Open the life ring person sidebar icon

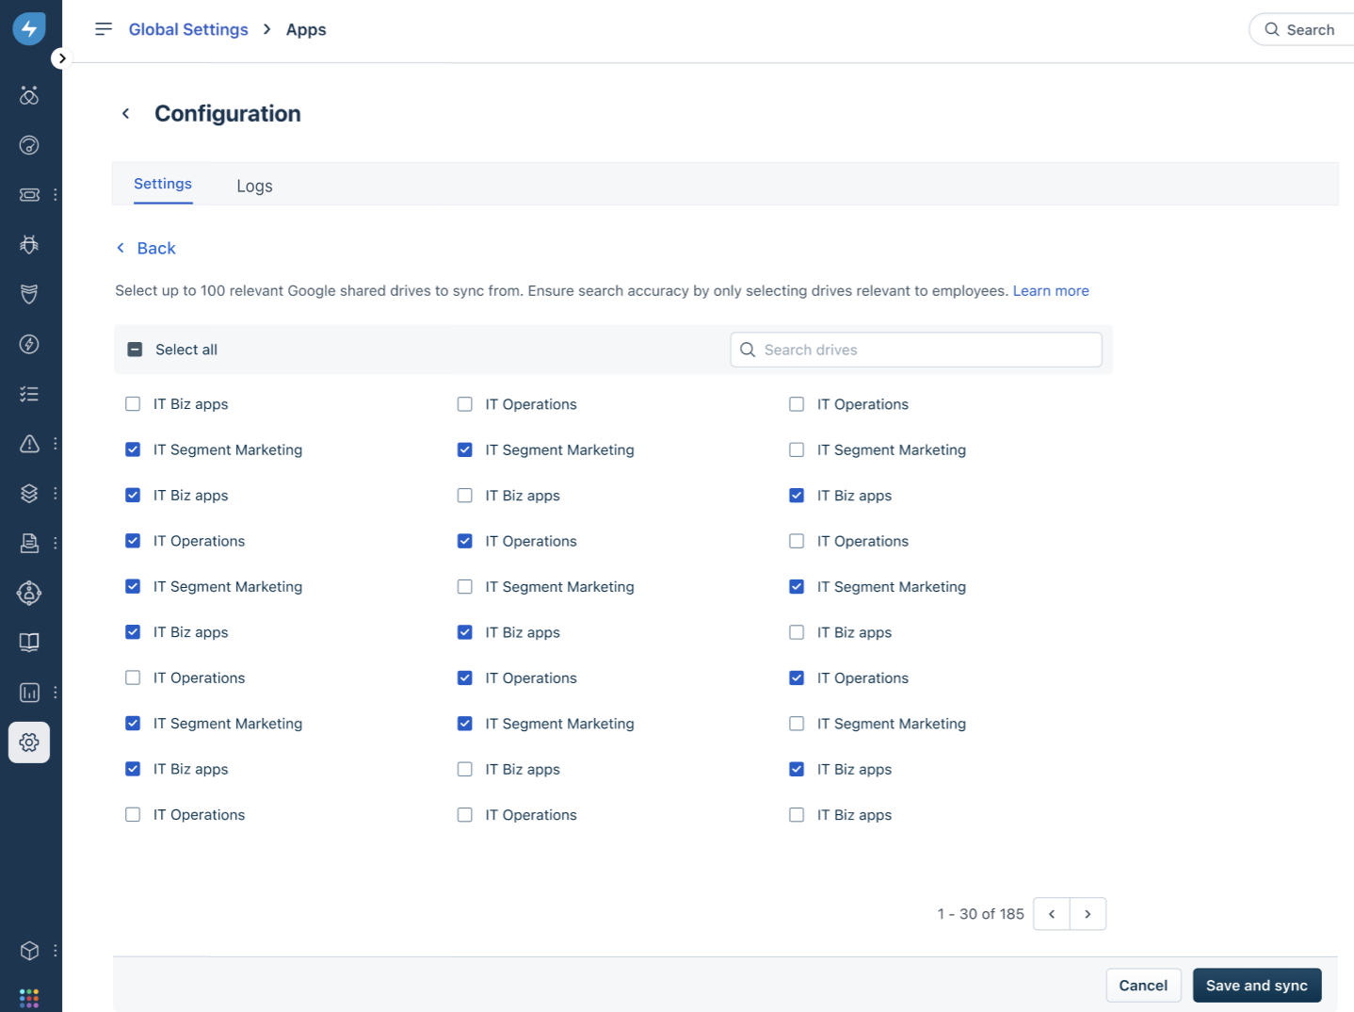click(x=29, y=593)
